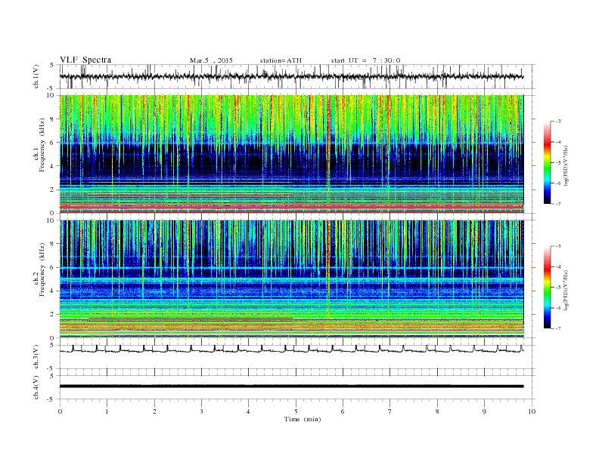The width and height of the screenshot is (599, 462).
Task: Click the ch.1(V) waveform trace panel
Action: point(297,76)
